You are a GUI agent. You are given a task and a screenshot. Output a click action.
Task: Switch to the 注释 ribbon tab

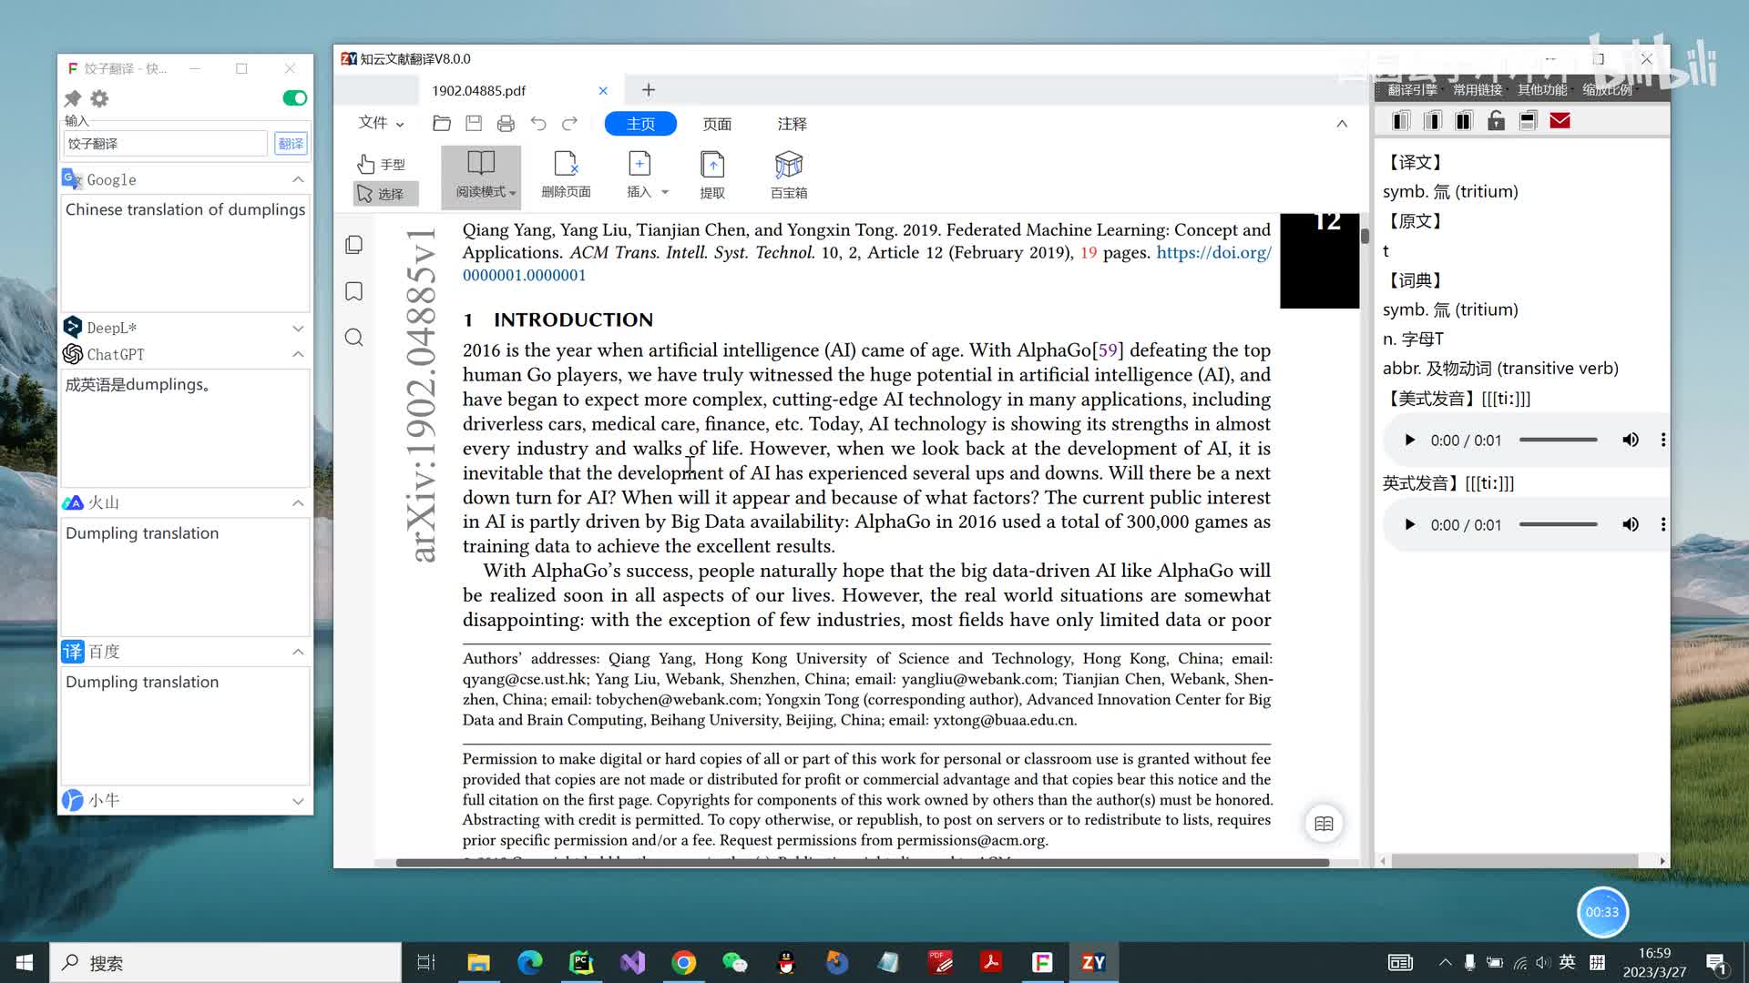point(792,124)
